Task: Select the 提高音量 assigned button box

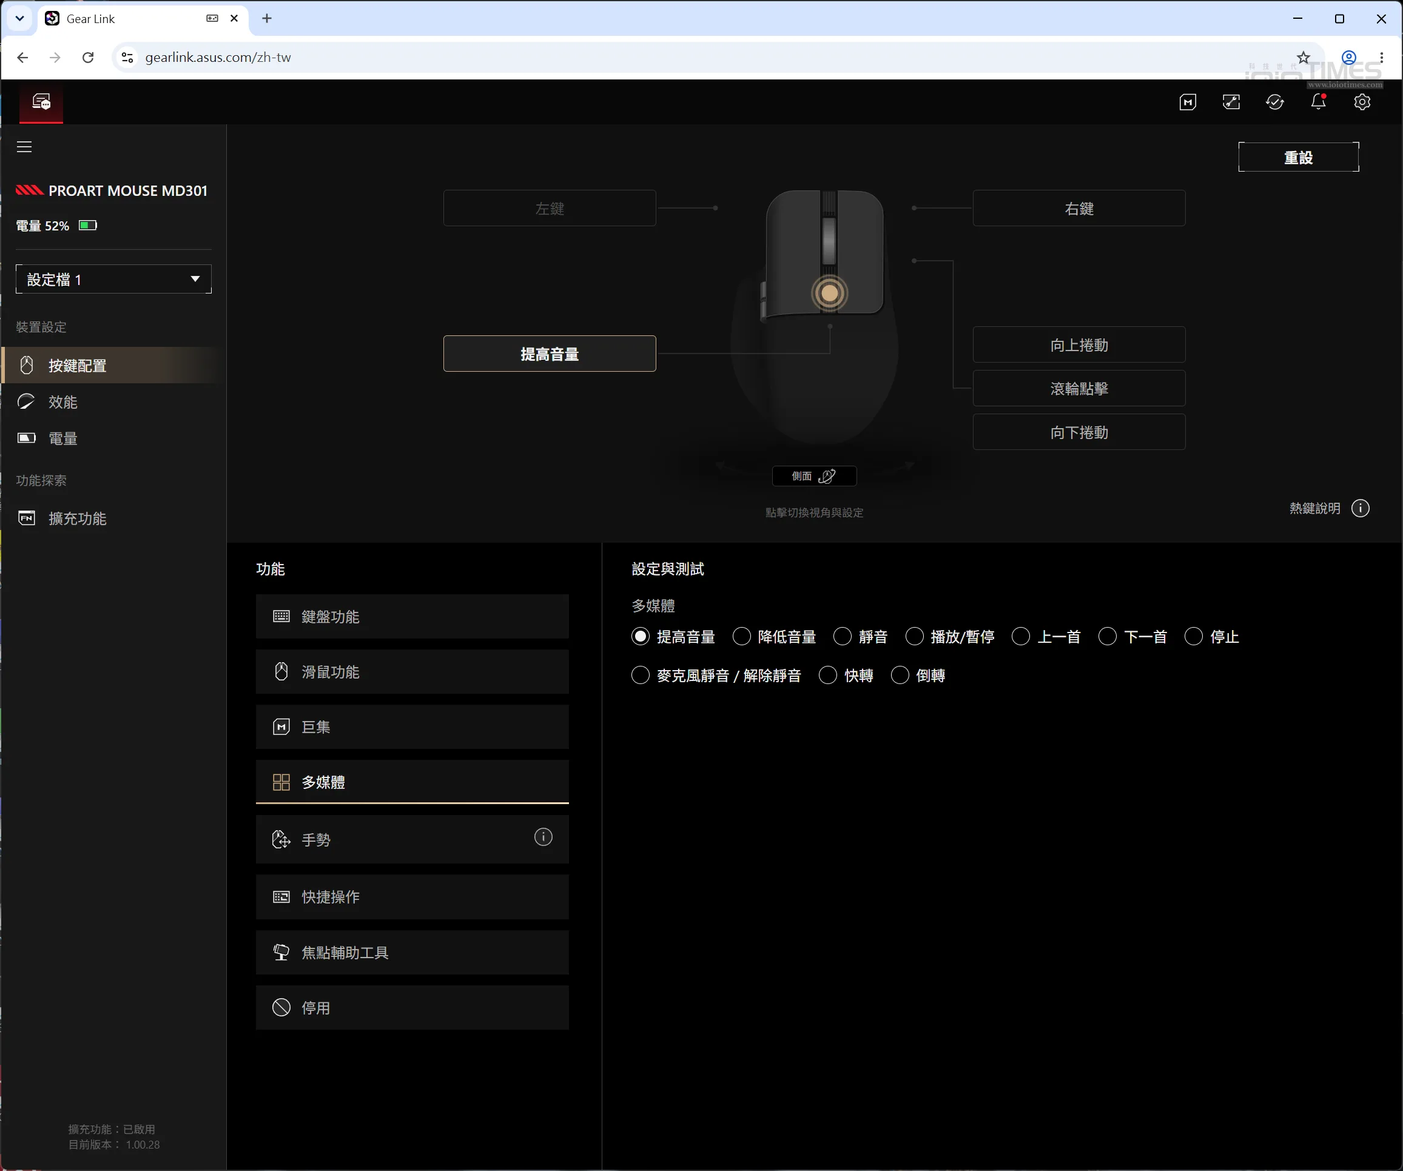Action: 550,354
